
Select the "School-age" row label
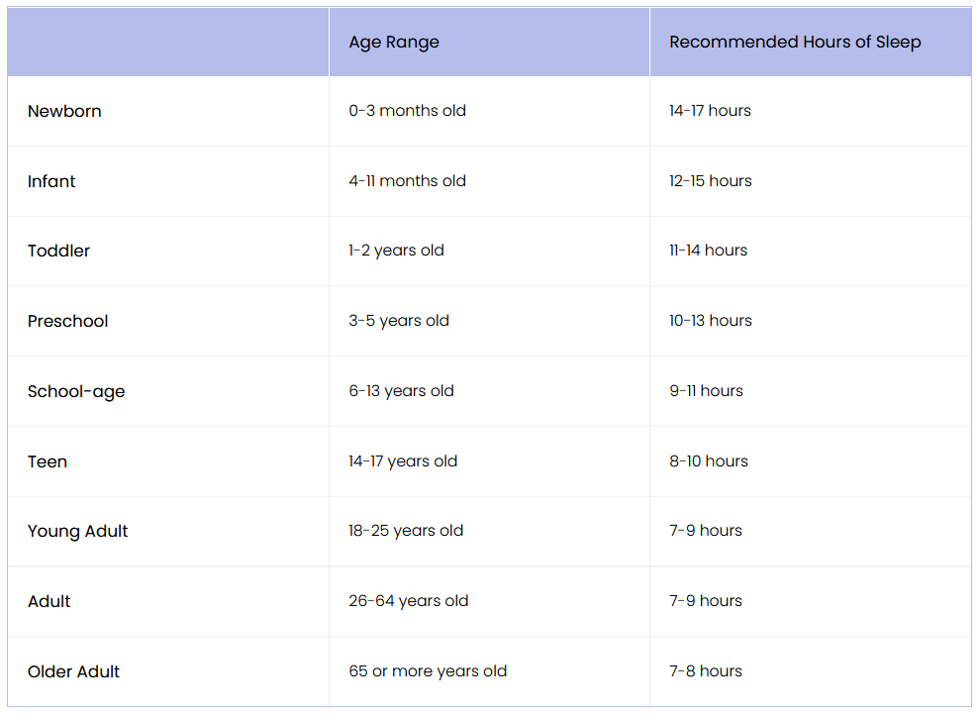pos(76,391)
